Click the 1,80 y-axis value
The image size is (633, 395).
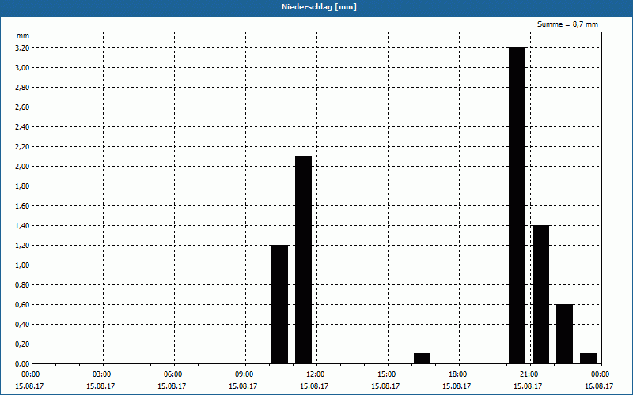pos(22,186)
